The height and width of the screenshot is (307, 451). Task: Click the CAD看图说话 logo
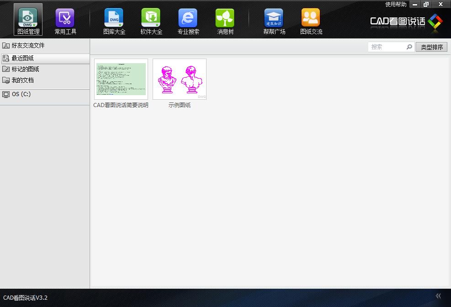pyautogui.click(x=406, y=22)
